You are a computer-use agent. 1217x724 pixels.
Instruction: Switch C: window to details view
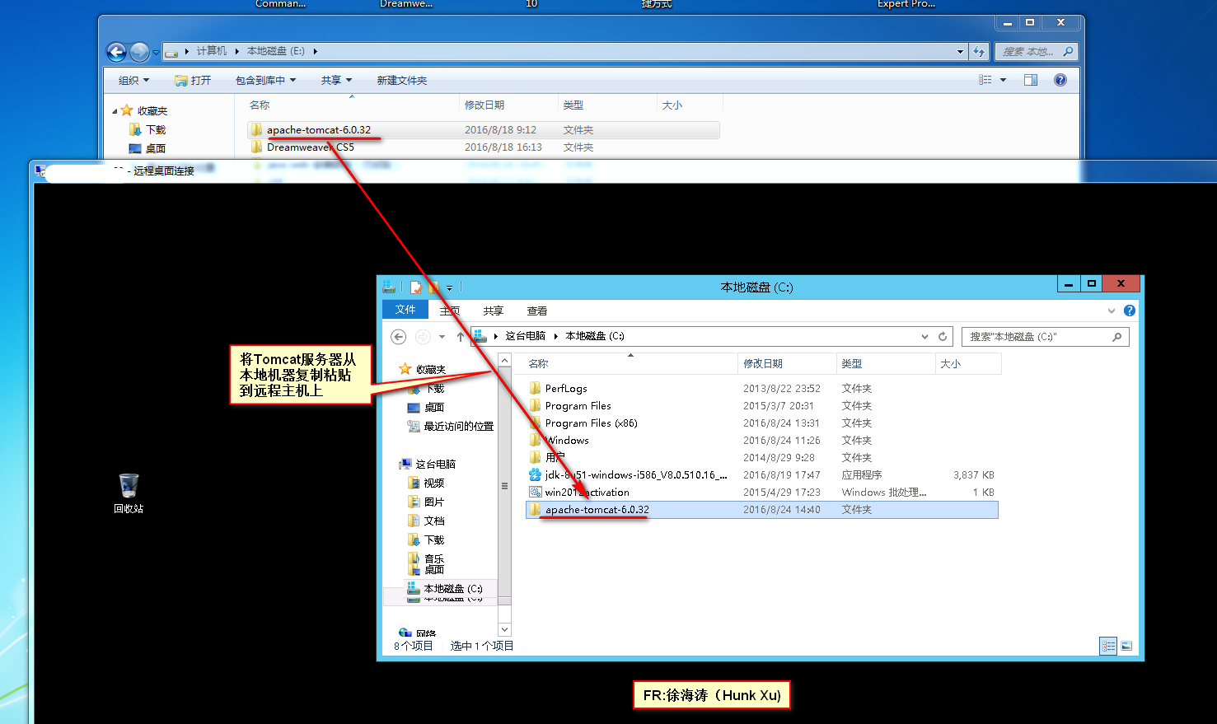1108,646
